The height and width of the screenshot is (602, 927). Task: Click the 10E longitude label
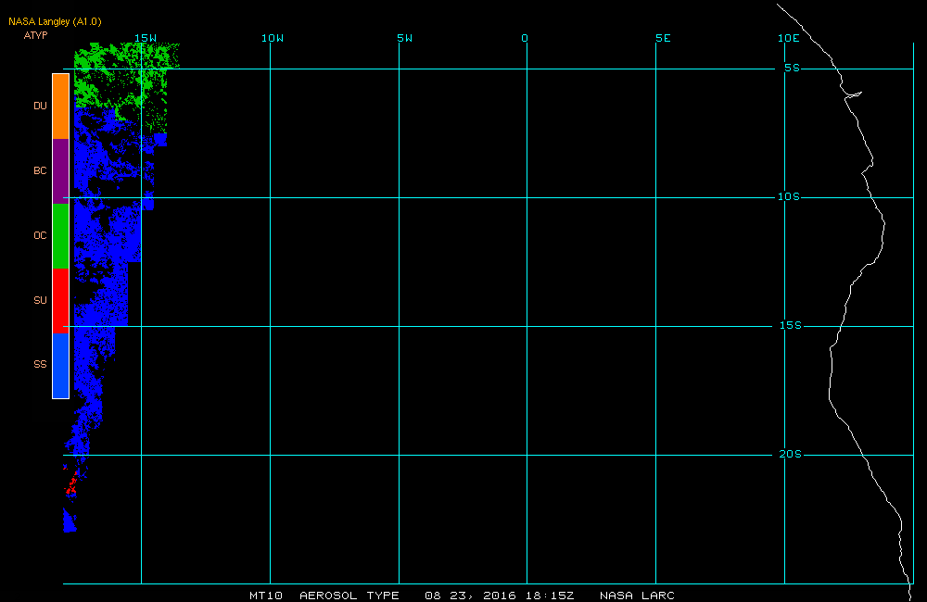pos(789,38)
